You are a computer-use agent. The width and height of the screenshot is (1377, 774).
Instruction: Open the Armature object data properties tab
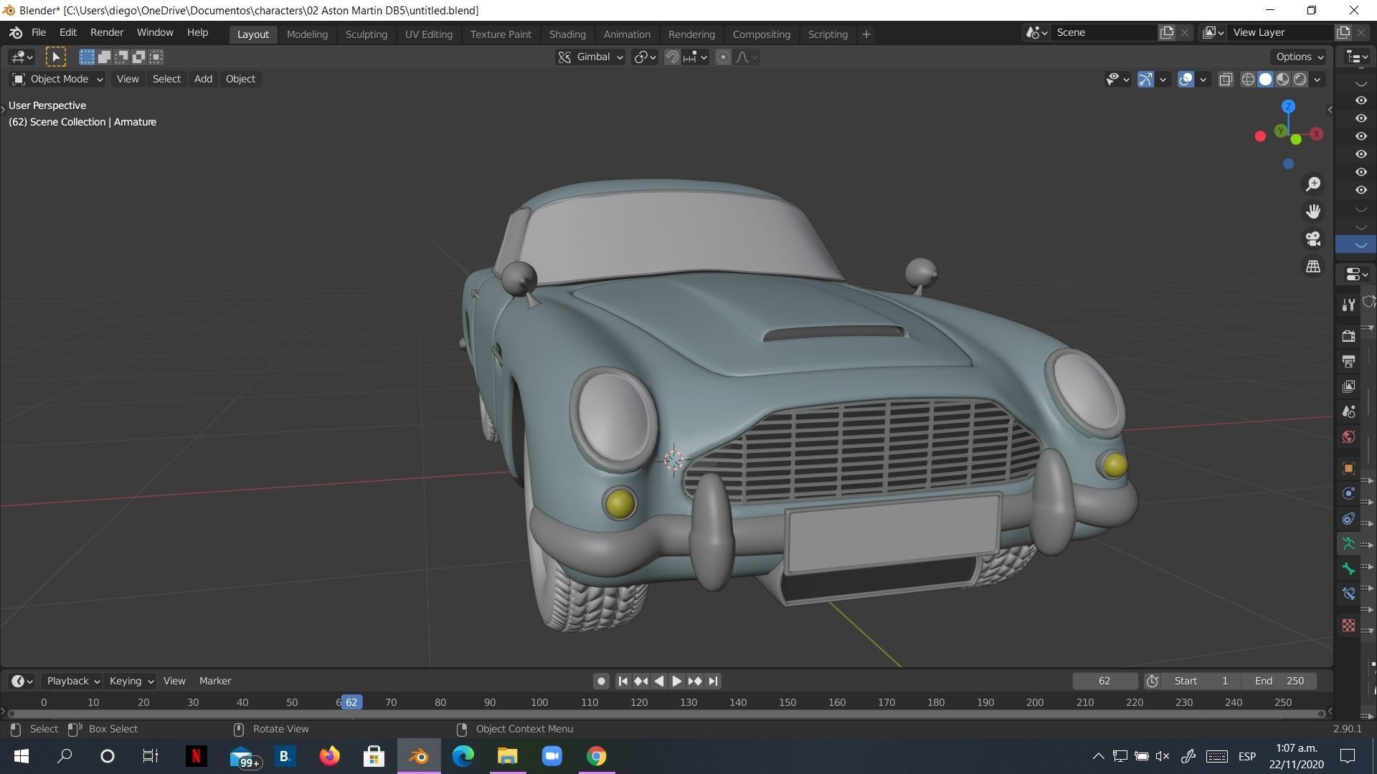(1348, 544)
